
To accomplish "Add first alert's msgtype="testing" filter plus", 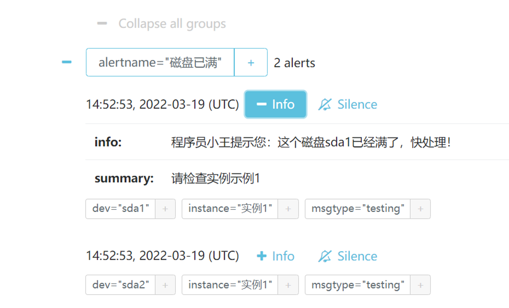I will [x=420, y=209].
